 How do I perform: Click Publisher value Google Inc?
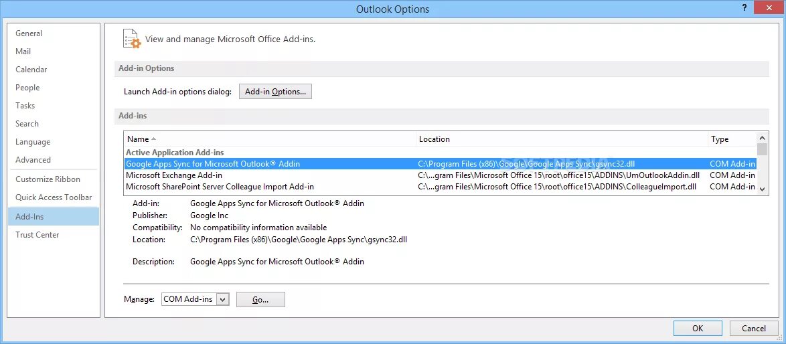click(x=209, y=216)
